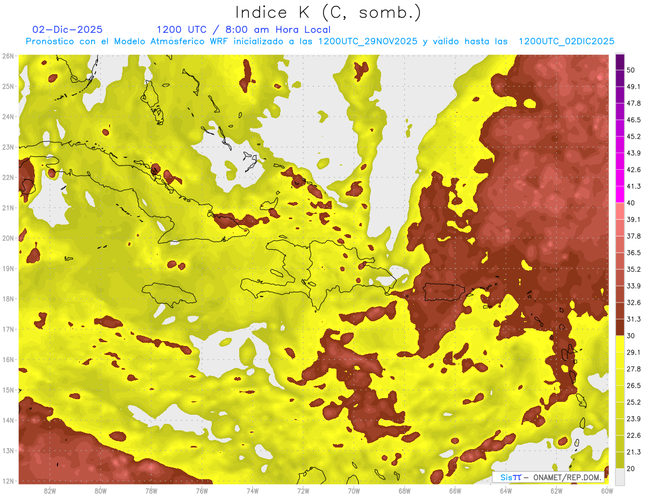
Task: Click the legend value '26.5'
Action: coord(634,386)
